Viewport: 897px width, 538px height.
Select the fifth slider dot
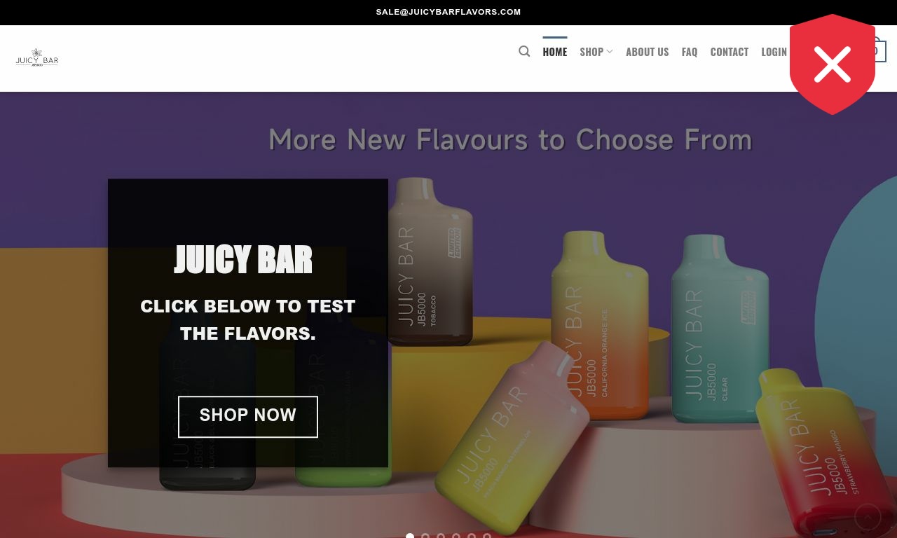click(472, 536)
